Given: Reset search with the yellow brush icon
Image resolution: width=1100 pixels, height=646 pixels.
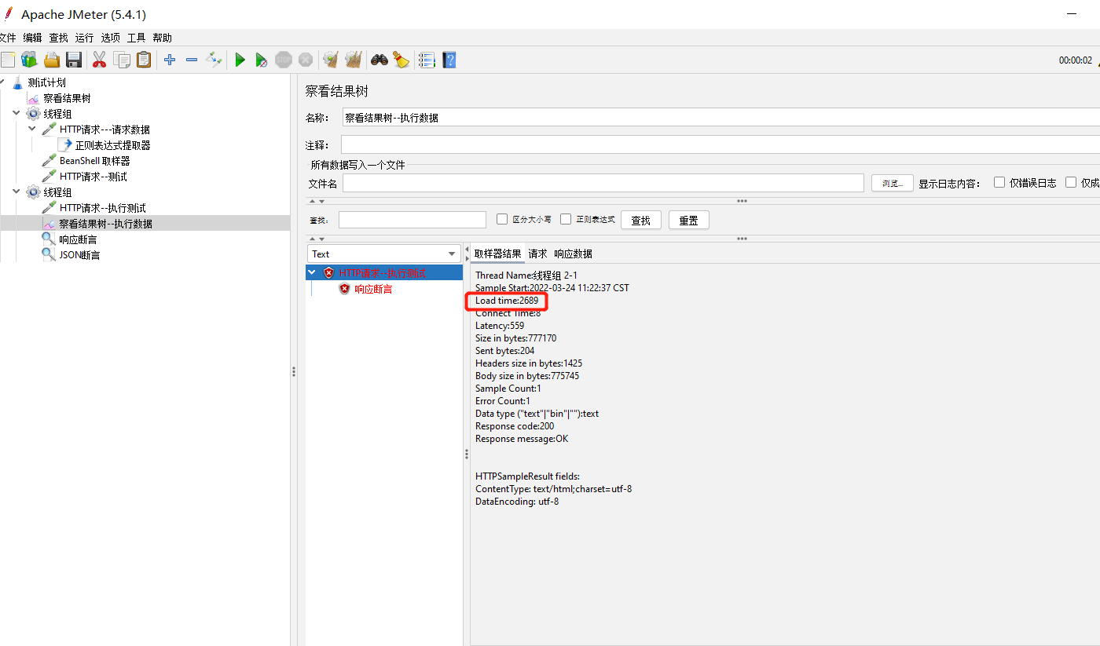Looking at the screenshot, I should (401, 60).
